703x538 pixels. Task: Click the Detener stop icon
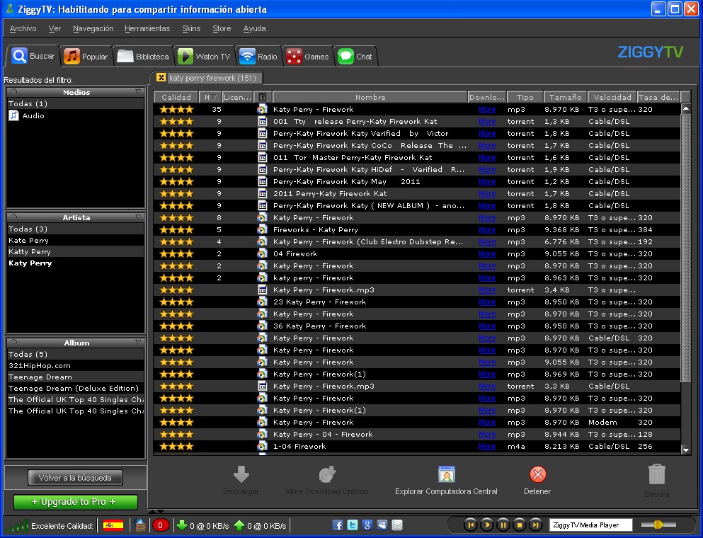pos(537,474)
